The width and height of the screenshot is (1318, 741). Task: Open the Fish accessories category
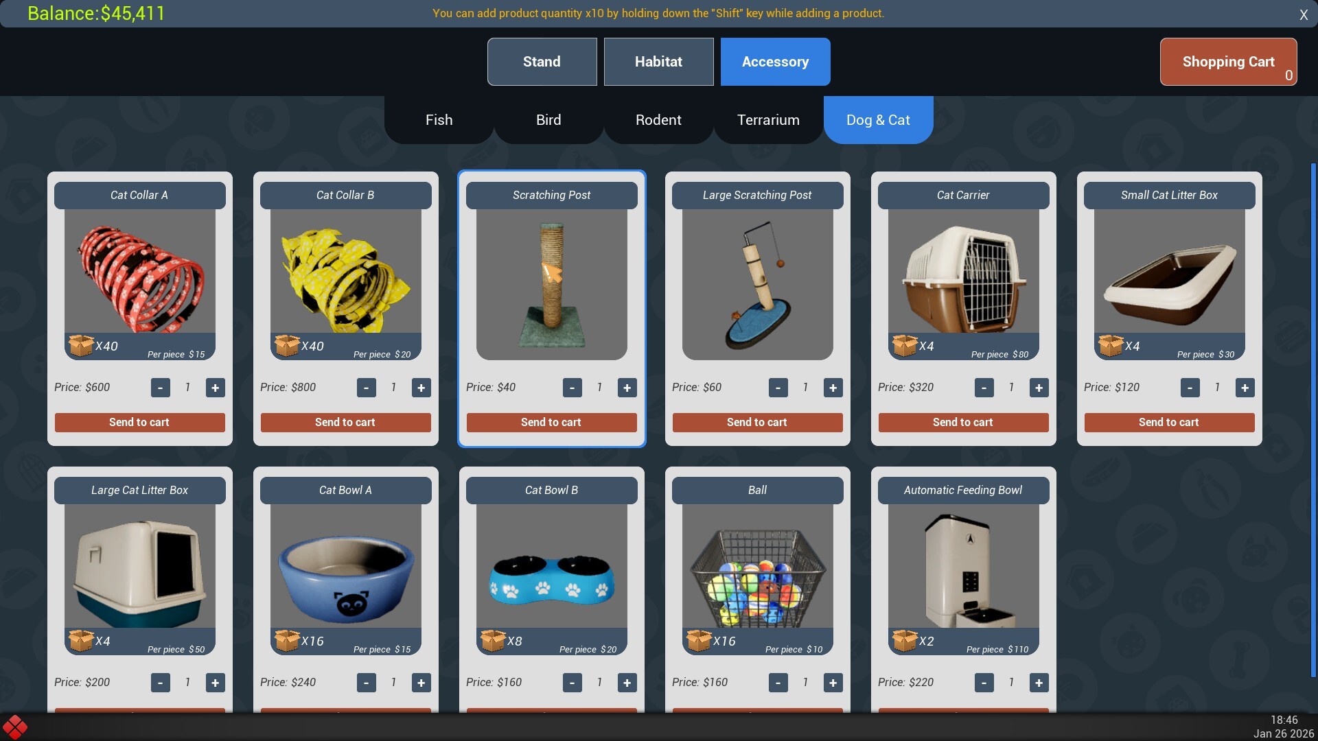pyautogui.click(x=439, y=119)
